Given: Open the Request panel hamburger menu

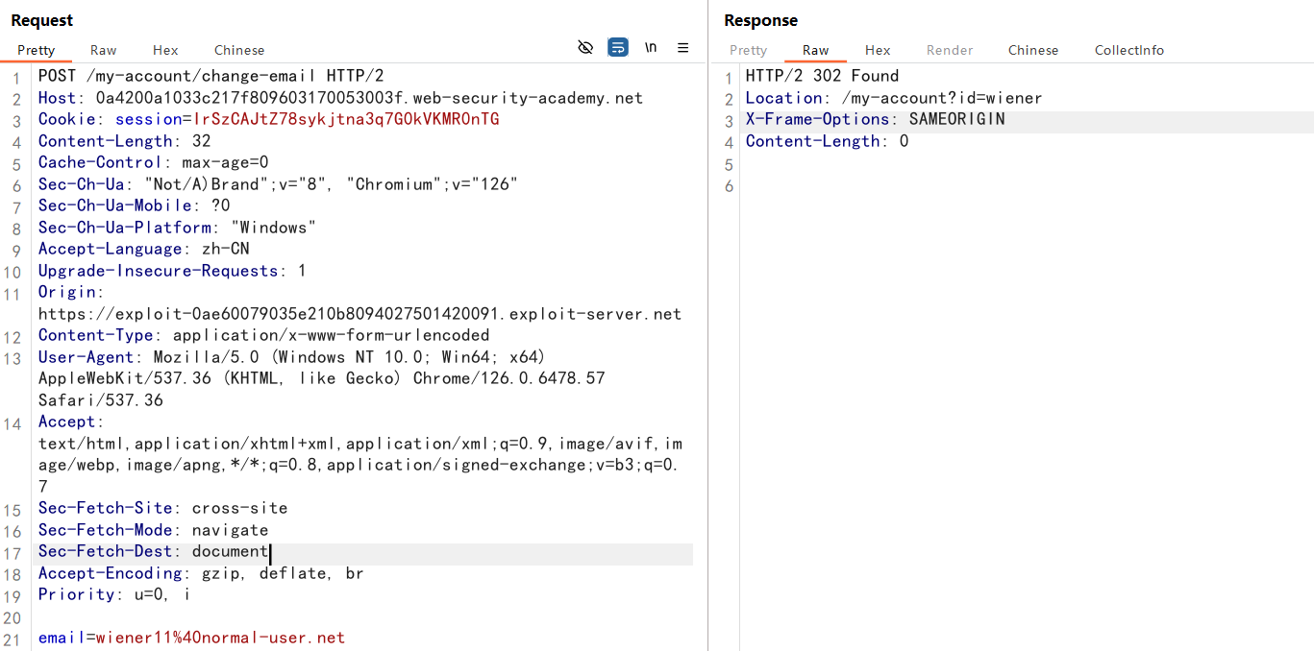Looking at the screenshot, I should tap(683, 47).
